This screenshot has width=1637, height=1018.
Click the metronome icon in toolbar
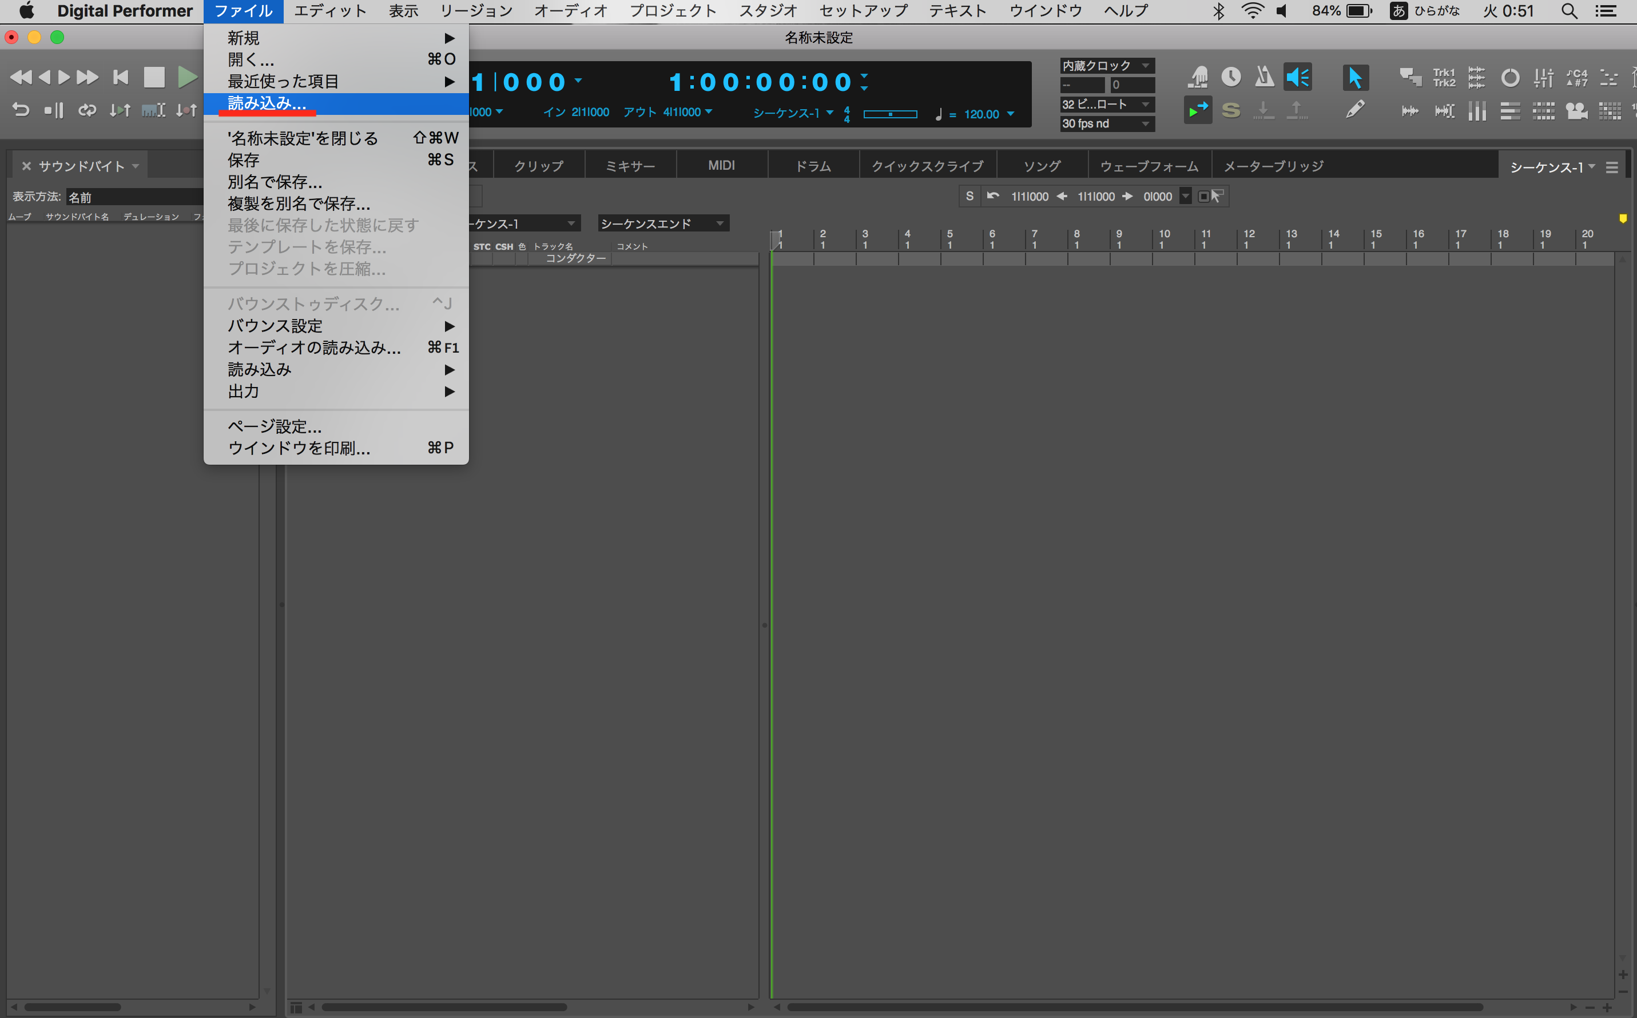(1264, 77)
